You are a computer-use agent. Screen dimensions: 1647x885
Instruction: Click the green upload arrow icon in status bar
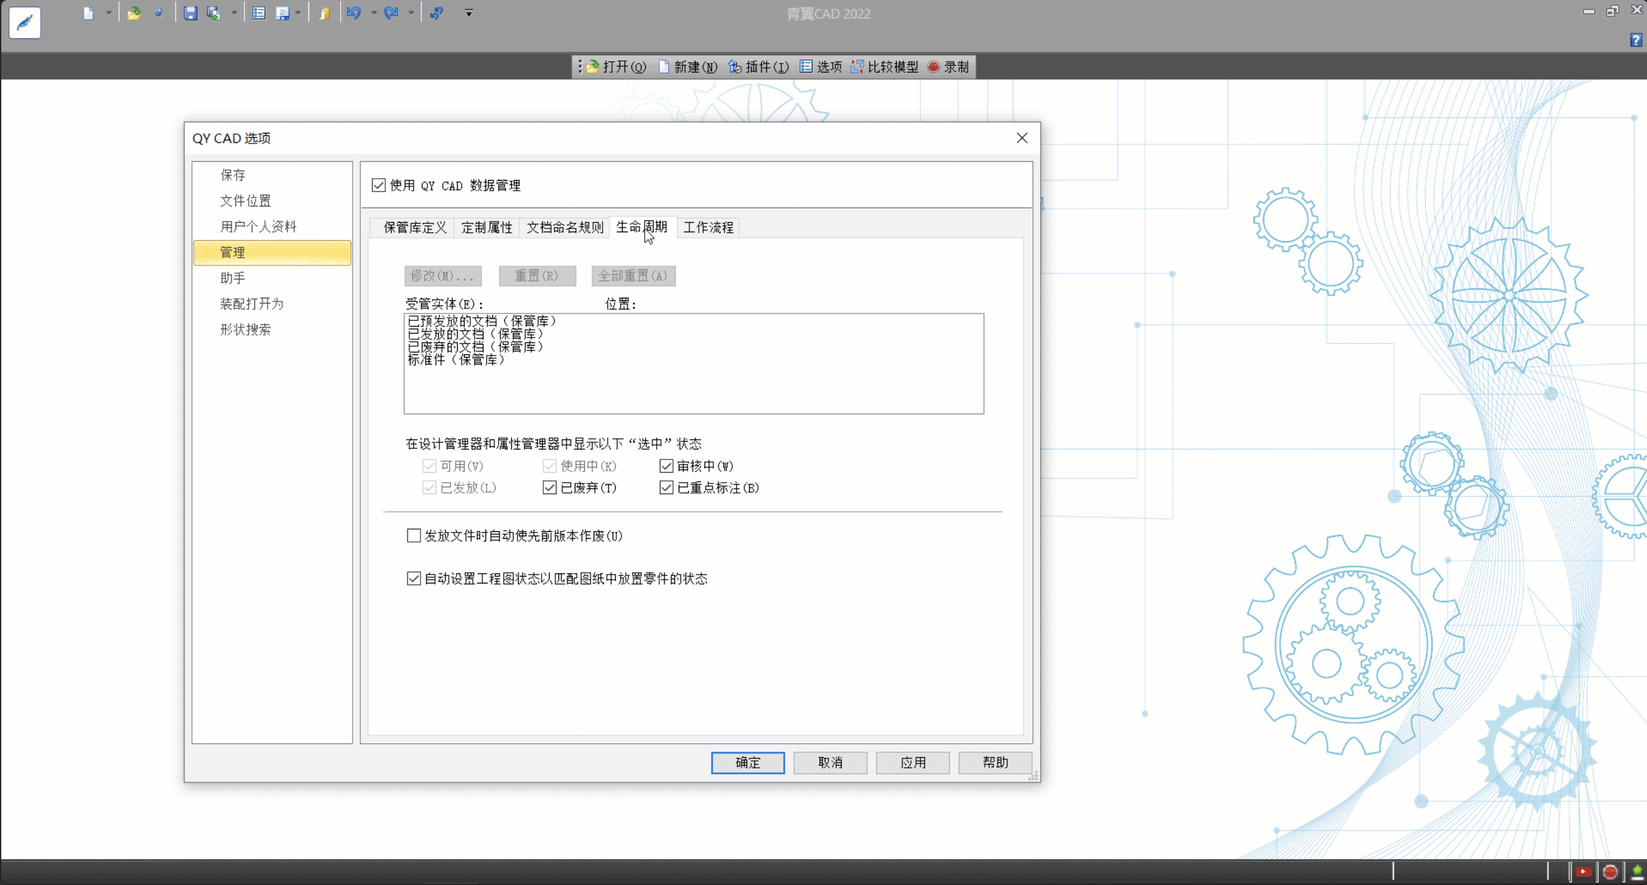tap(1637, 872)
